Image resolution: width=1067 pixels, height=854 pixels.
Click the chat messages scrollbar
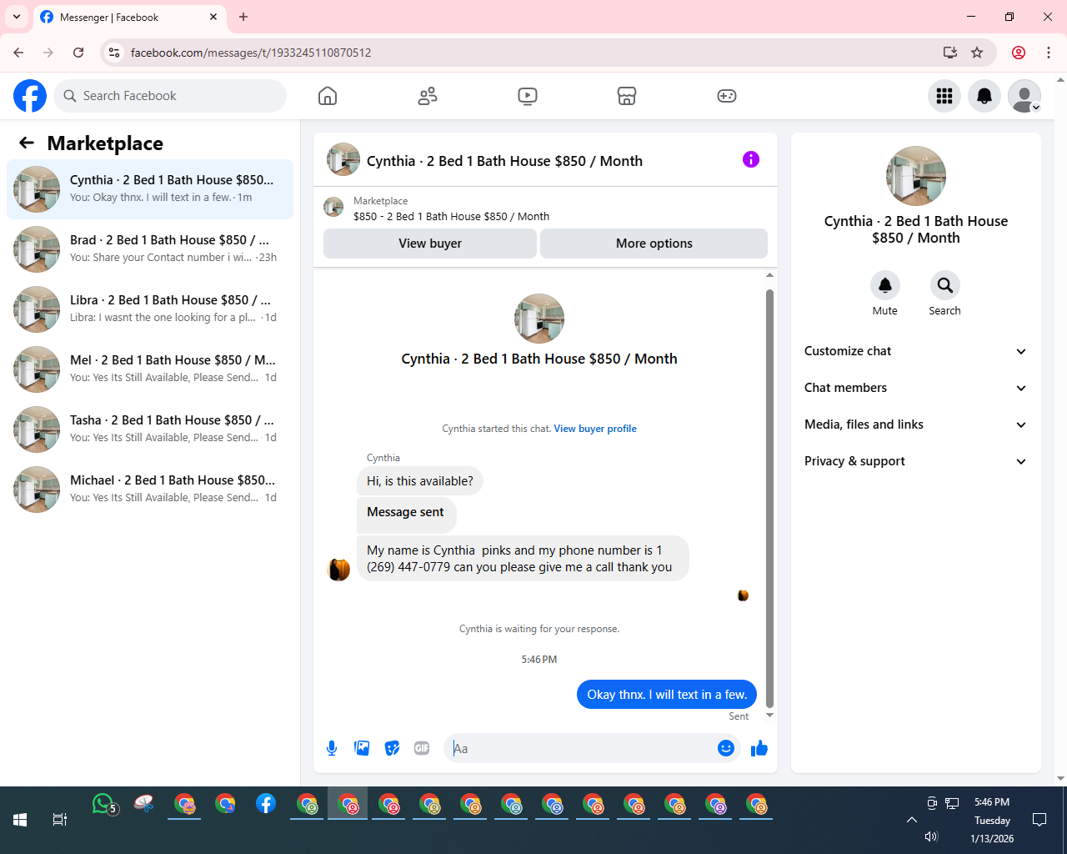point(769,499)
